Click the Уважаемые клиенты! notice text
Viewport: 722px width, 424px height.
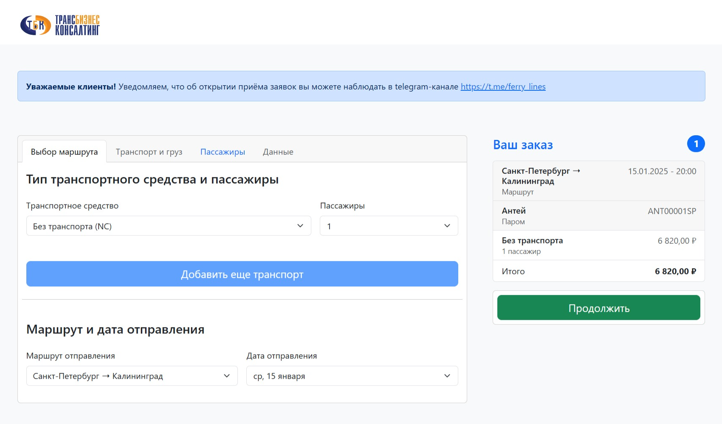point(71,86)
